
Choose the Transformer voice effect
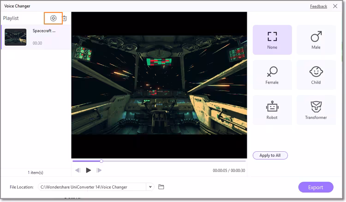[x=316, y=110]
